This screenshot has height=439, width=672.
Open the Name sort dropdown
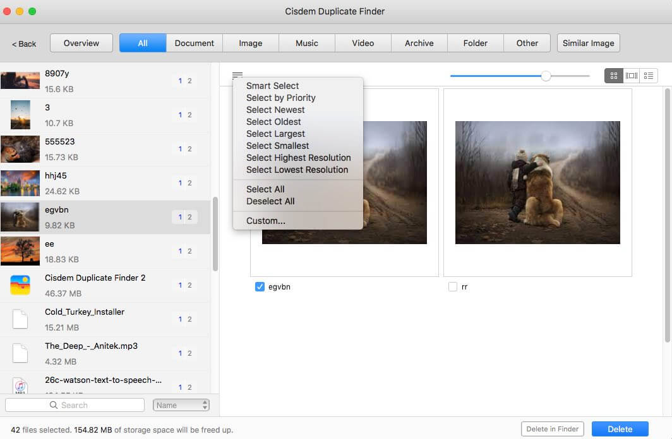pos(181,405)
